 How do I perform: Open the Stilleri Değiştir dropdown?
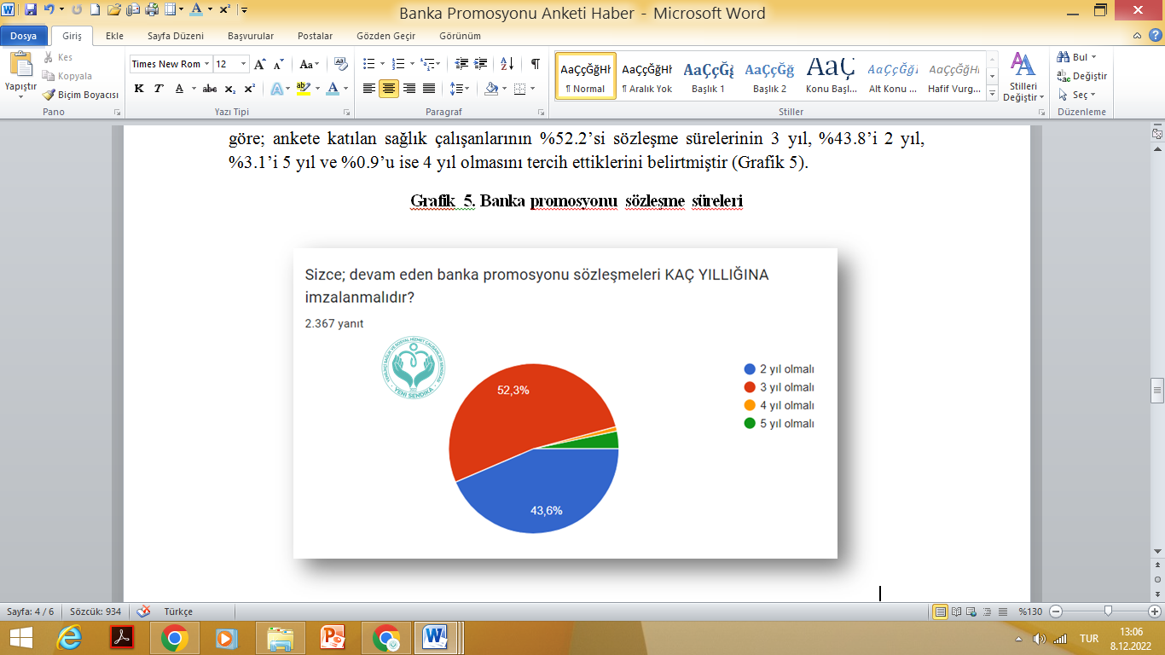click(1023, 97)
